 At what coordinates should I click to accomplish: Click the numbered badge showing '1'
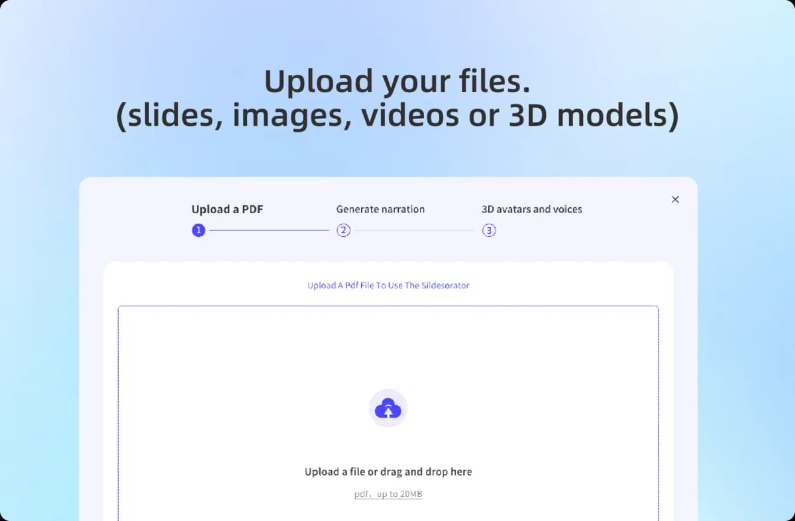198,230
